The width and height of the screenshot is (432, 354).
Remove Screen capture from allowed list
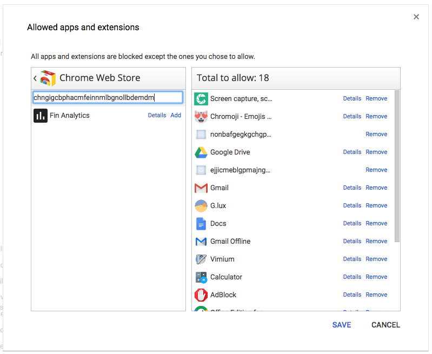tap(376, 98)
